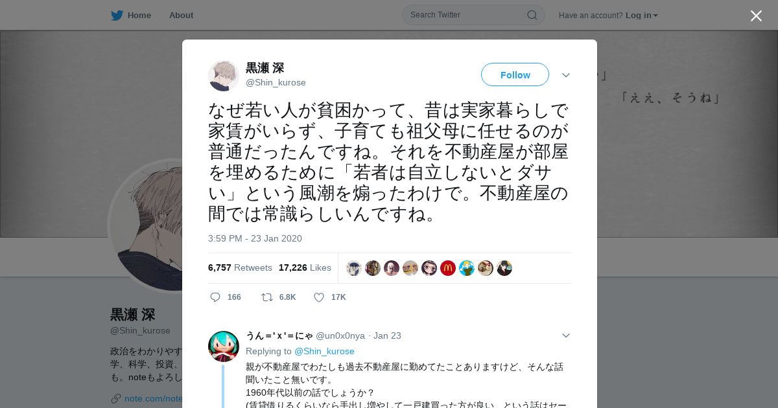Image resolution: width=778 pixels, height=408 pixels.
Task: Open un0x0nya's reply avatar
Action: tap(224, 346)
